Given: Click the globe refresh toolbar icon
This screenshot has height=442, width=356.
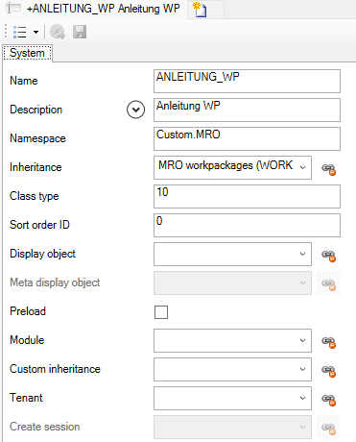Looking at the screenshot, I should (58, 32).
